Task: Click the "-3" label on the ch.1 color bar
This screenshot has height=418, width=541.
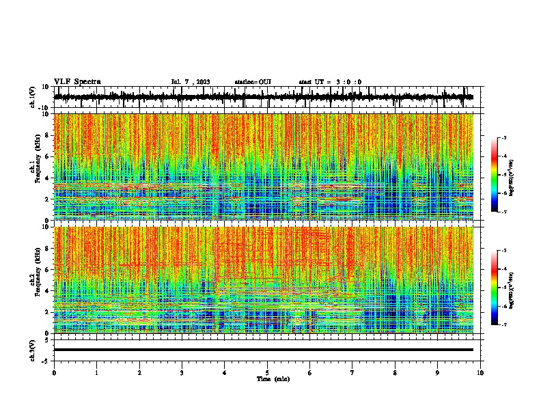Action: [x=503, y=138]
